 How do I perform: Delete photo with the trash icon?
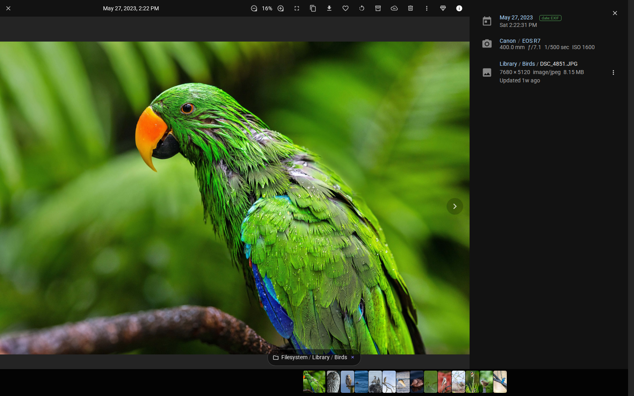click(x=411, y=8)
